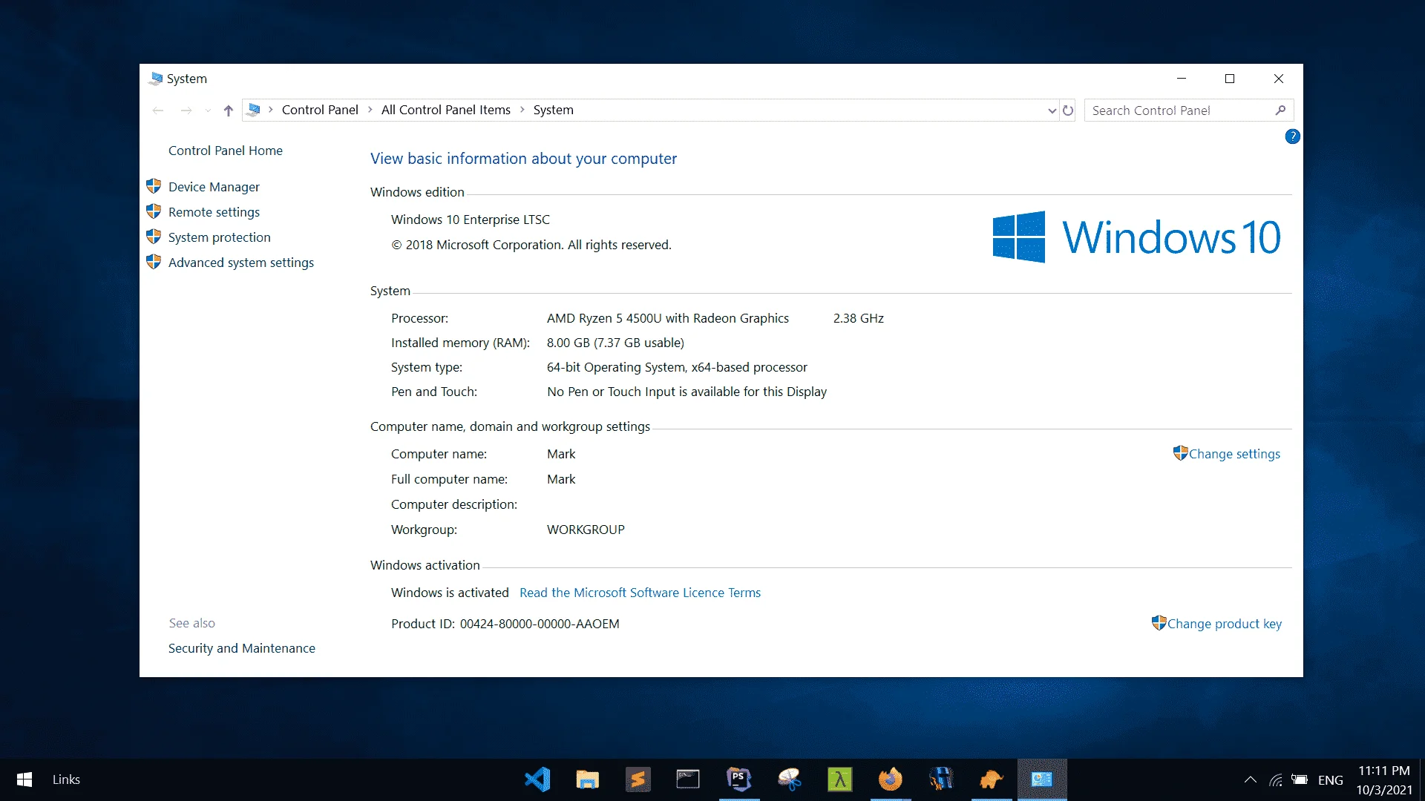Expand the chevron after All Control Panel Items
Screen dimensions: 1425x801
[522, 110]
